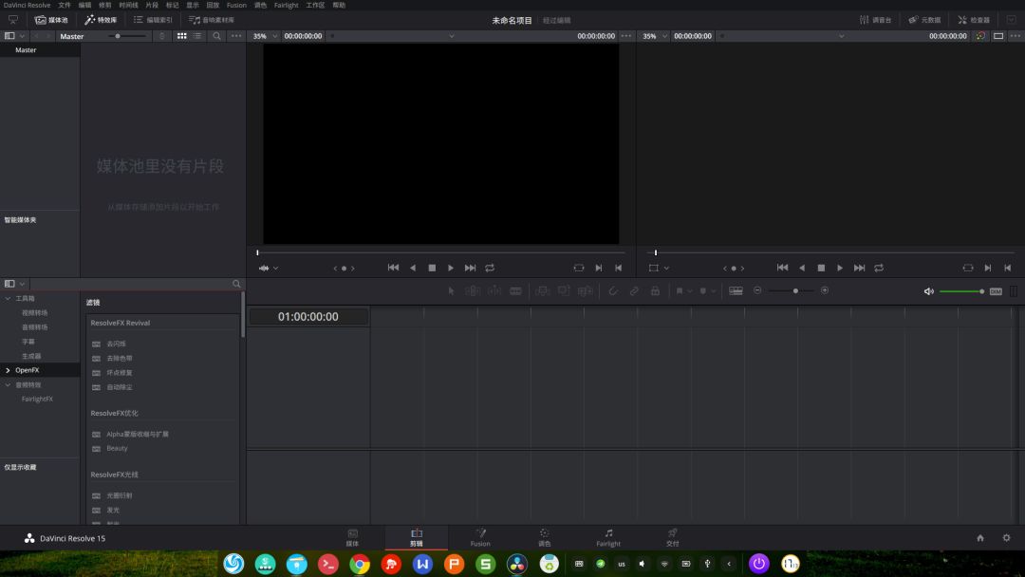The width and height of the screenshot is (1025, 577).
Task: Click the media pool search magnifier icon
Action: pos(216,36)
